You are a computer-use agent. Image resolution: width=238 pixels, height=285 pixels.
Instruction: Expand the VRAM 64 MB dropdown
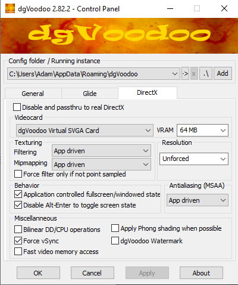pyautogui.click(x=202, y=130)
